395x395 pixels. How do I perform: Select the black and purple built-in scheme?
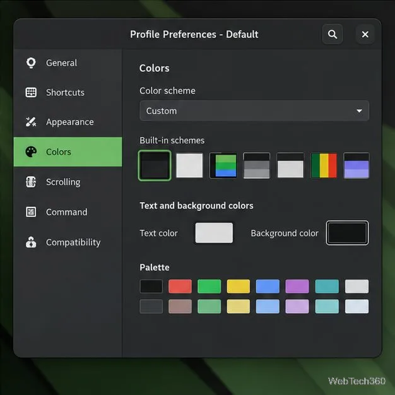tap(357, 165)
